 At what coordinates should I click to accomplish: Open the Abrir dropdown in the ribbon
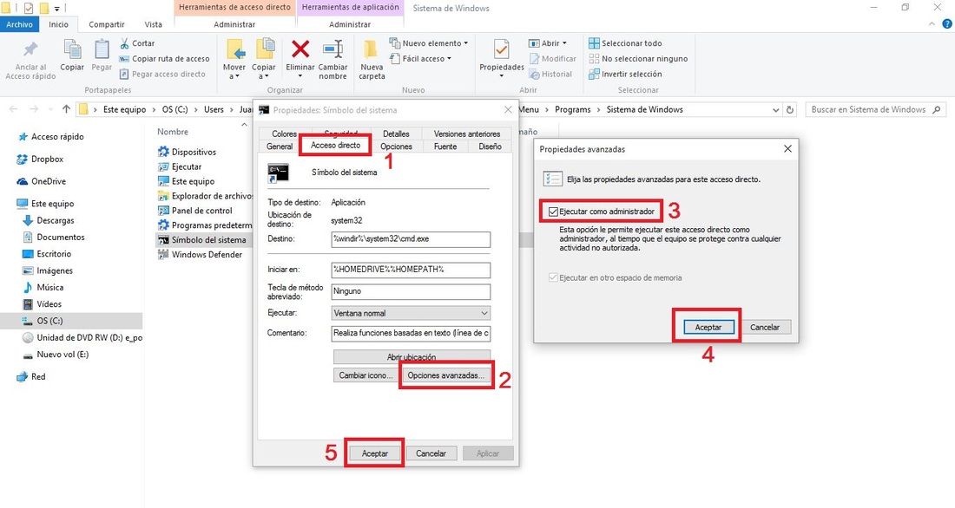pos(548,43)
